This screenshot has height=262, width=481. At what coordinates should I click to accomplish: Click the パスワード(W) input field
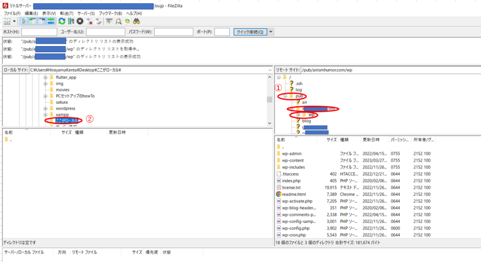click(174, 32)
